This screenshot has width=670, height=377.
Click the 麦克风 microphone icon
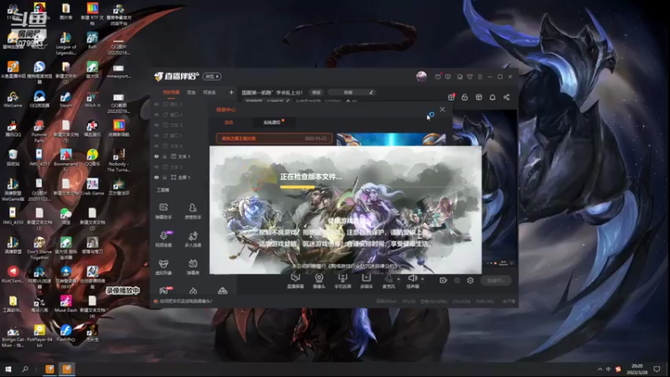point(389,281)
